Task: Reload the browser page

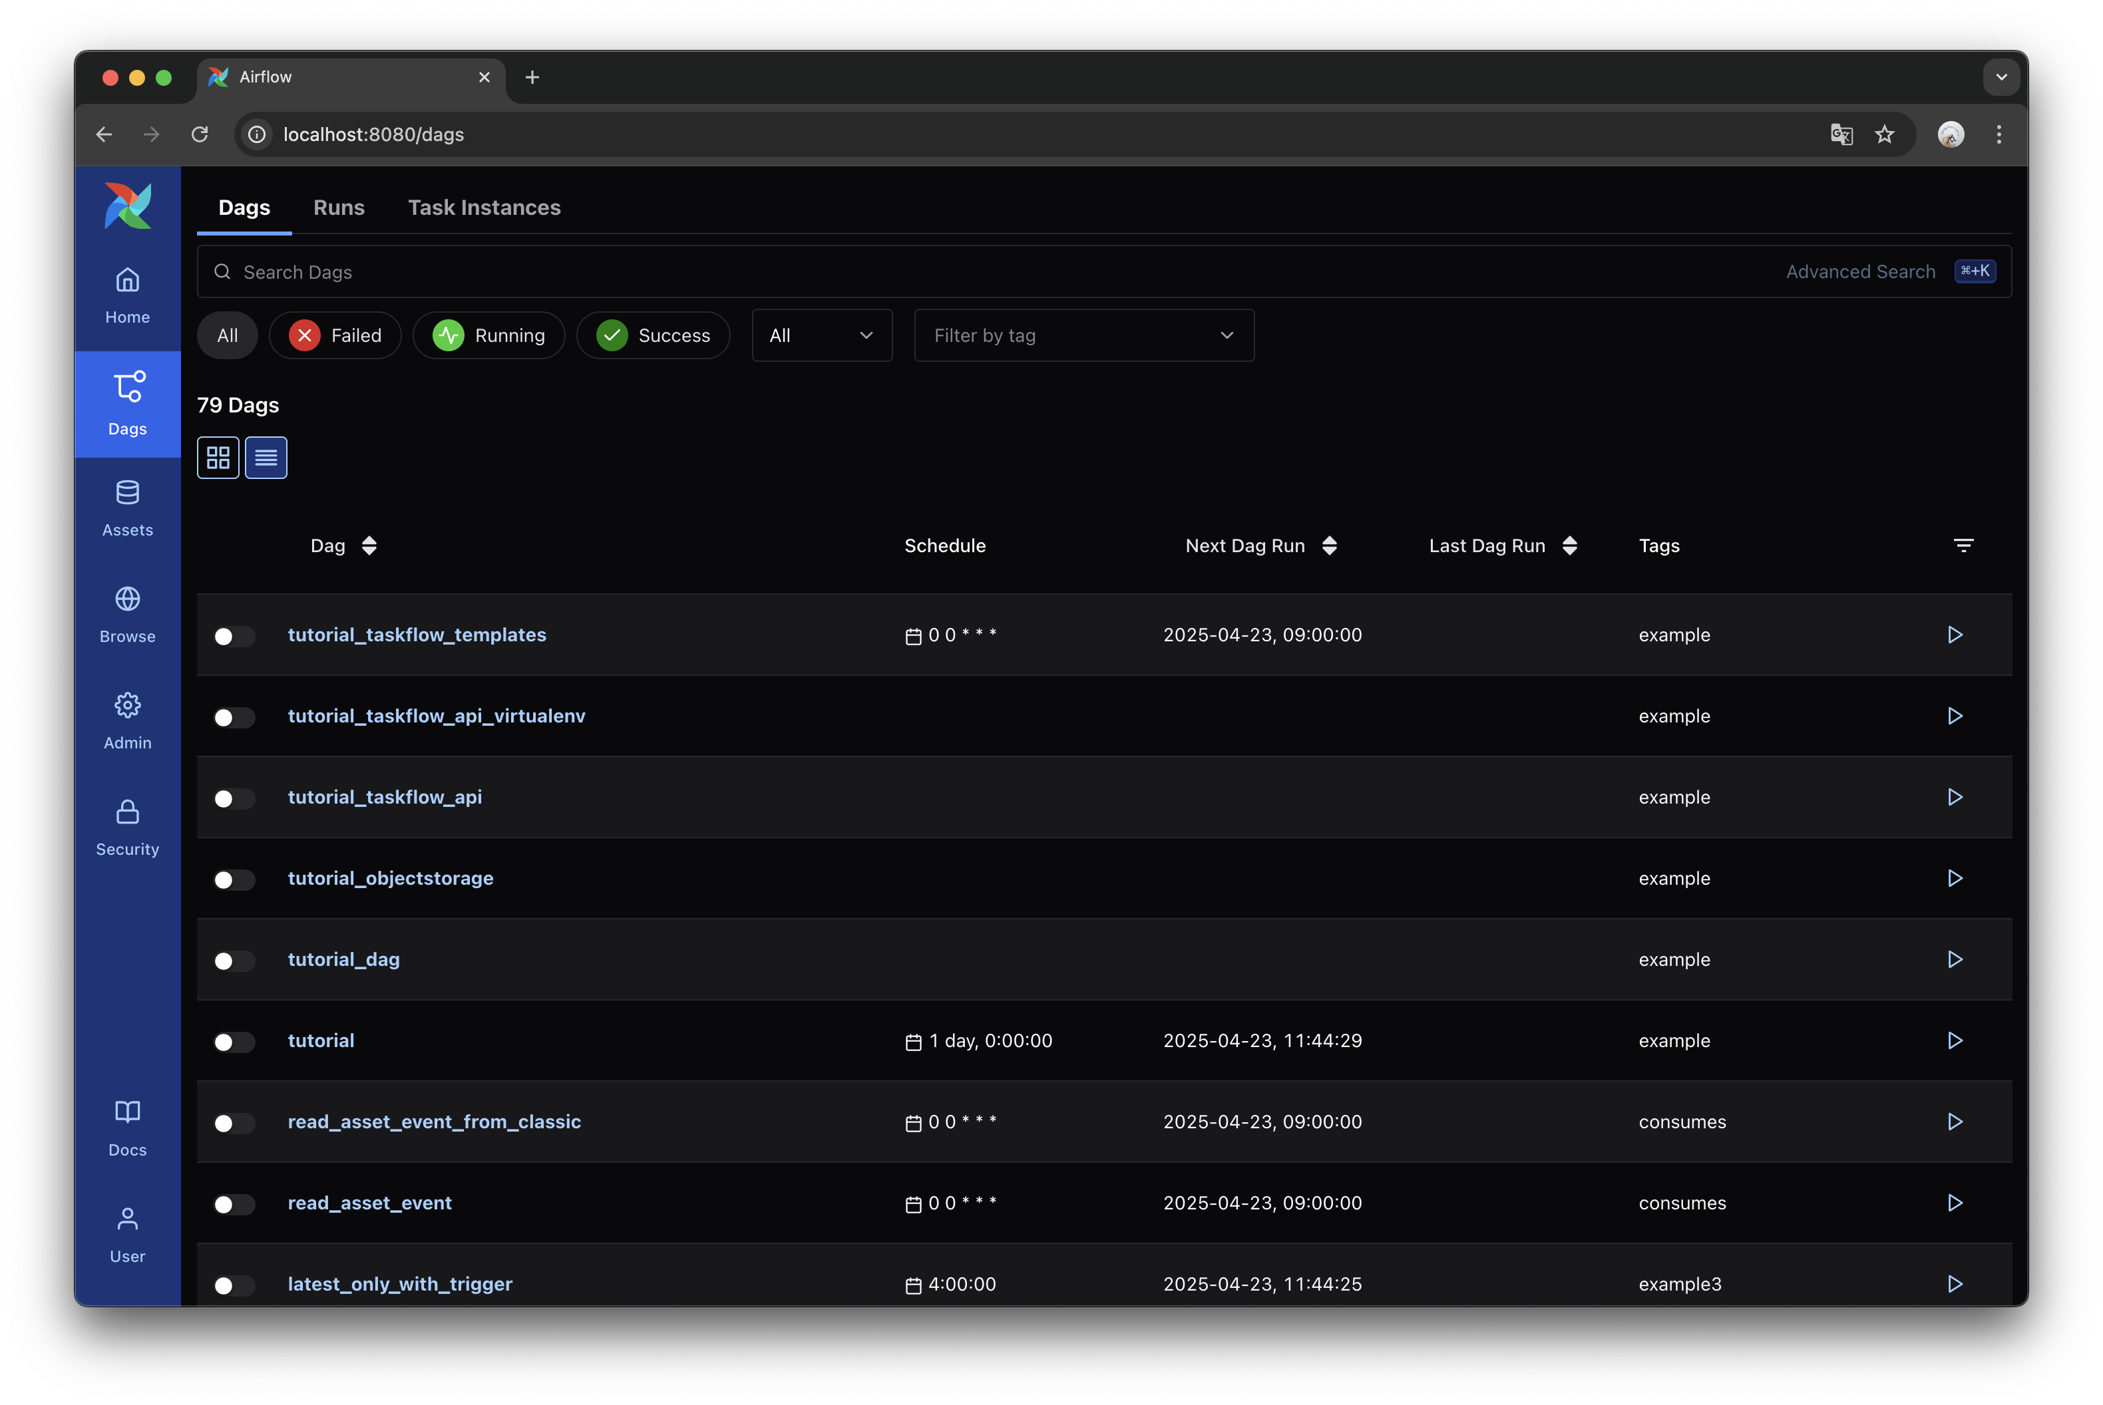Action: click(x=200, y=134)
